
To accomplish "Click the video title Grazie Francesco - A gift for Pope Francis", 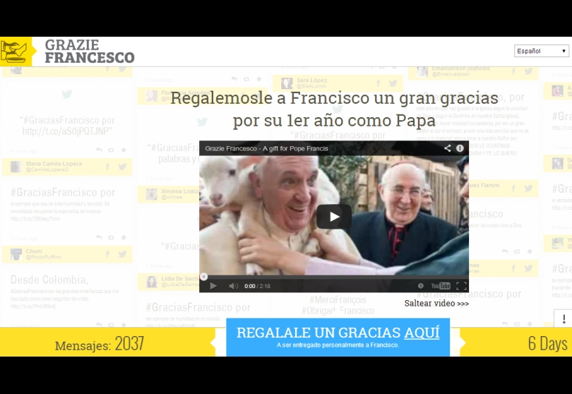I will [x=266, y=148].
